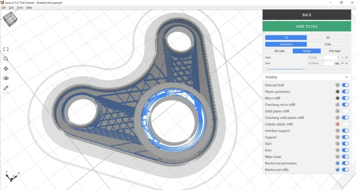This screenshot has width=356, height=190.
Task: Choose the One layer option
Action: [335, 51]
